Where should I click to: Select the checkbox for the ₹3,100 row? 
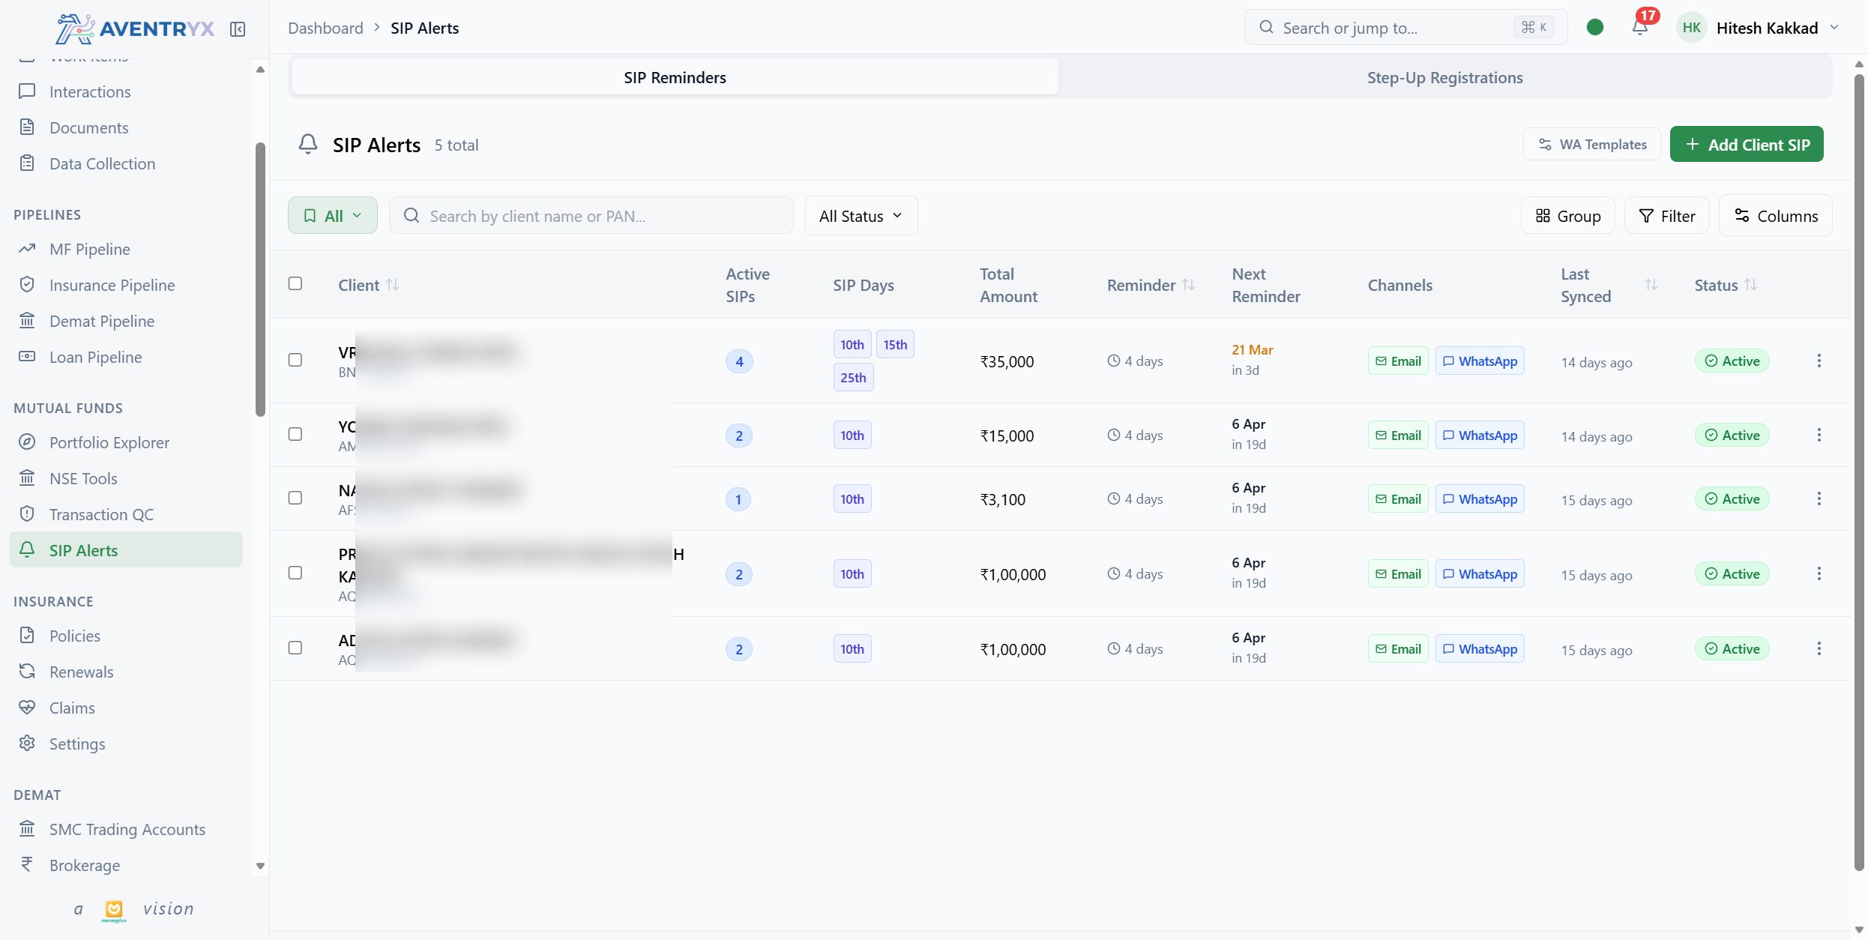295,498
